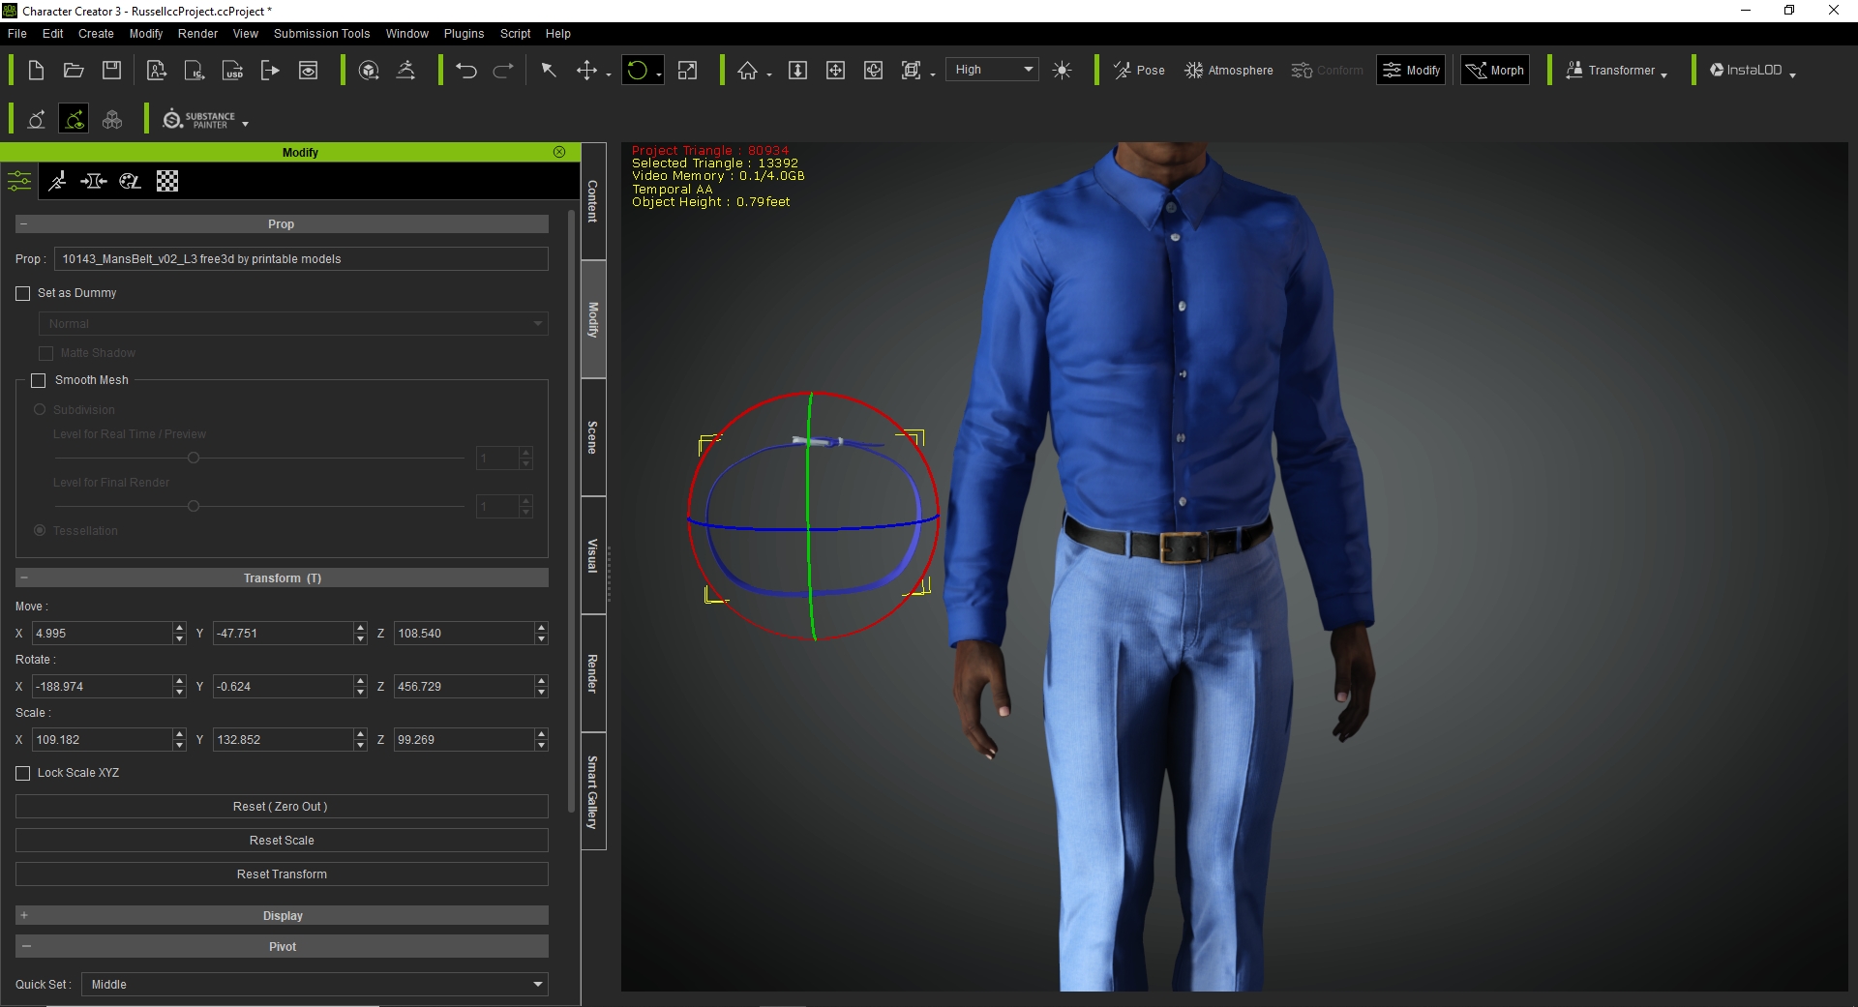Open the Material palette tab icon
Image resolution: width=1858 pixels, height=1007 pixels.
(130, 181)
